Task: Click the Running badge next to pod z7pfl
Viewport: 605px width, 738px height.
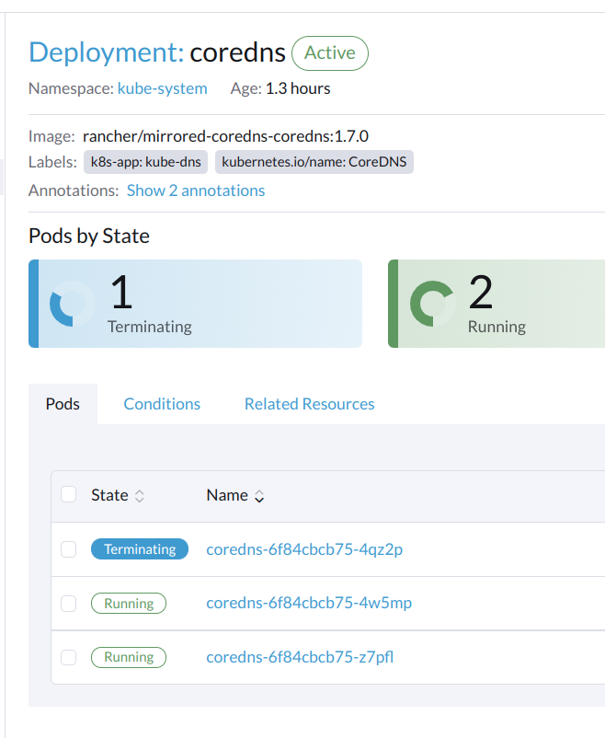Action: pyautogui.click(x=128, y=657)
